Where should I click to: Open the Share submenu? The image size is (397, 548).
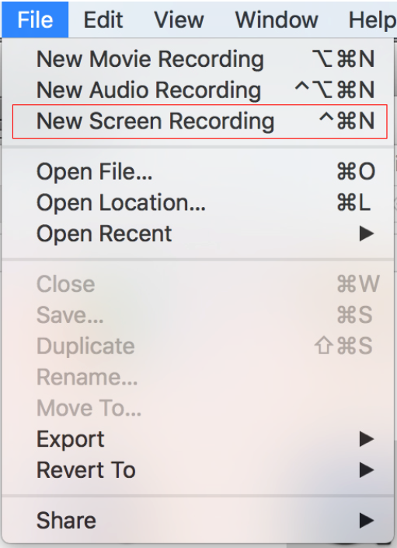click(x=198, y=521)
